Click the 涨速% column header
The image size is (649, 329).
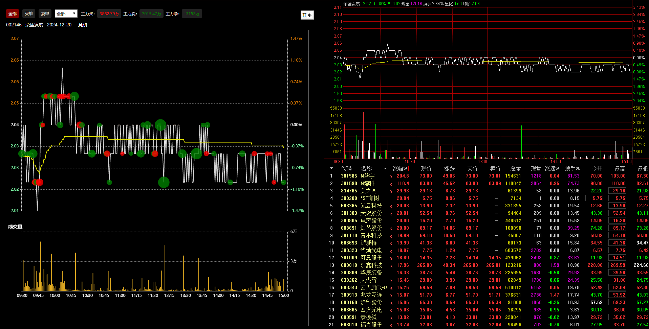click(x=552, y=168)
